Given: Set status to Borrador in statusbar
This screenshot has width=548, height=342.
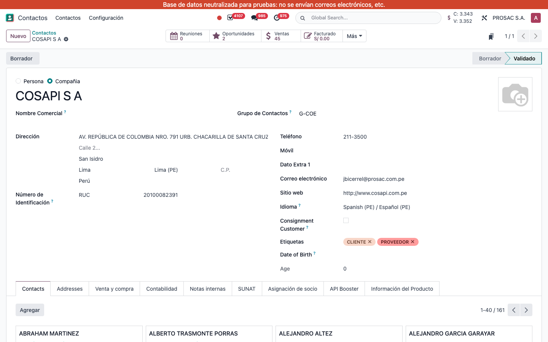Looking at the screenshot, I should (x=489, y=59).
